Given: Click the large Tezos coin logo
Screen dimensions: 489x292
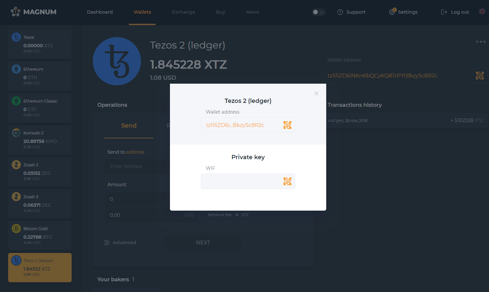Looking at the screenshot, I should pos(117,61).
